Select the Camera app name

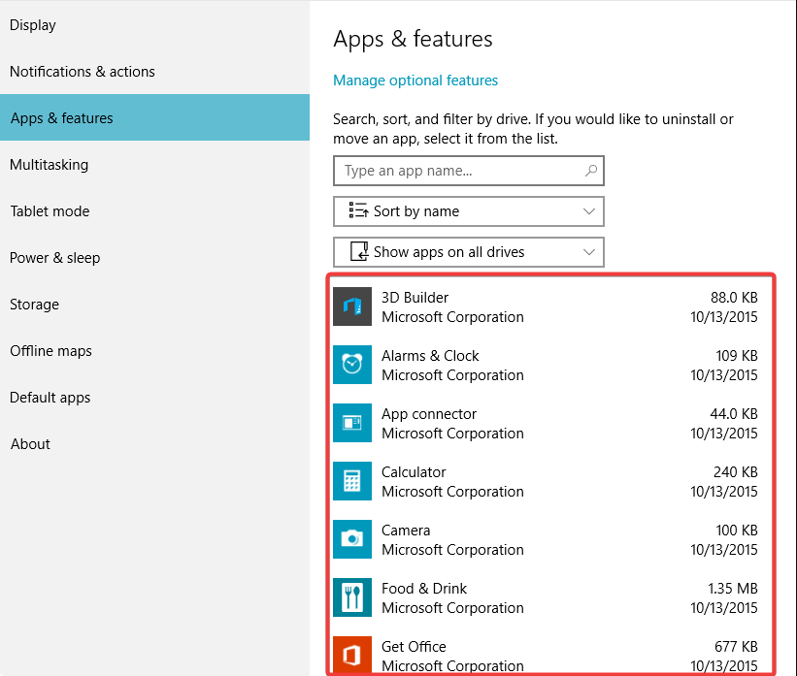(x=406, y=531)
